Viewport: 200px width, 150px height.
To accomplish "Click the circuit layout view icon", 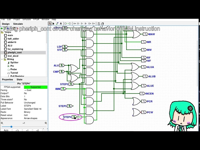I will [x=99, y=24].
